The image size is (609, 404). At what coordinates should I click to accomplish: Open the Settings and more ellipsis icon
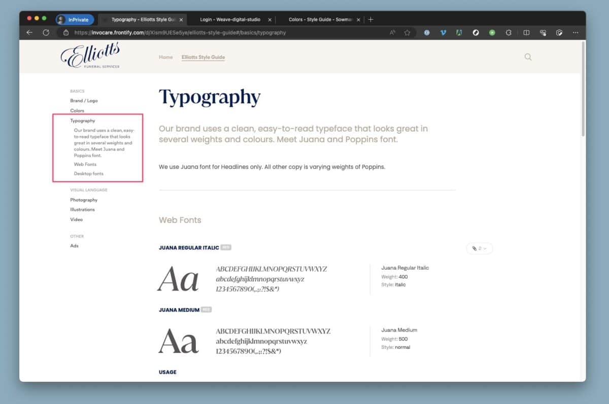tap(575, 32)
